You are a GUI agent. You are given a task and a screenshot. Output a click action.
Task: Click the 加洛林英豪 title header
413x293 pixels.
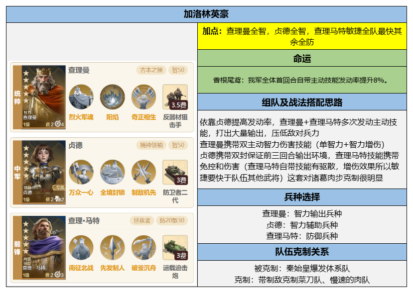click(206, 14)
